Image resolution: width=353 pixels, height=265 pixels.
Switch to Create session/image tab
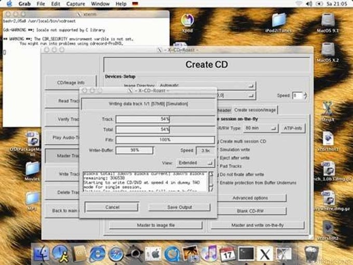[255, 110]
